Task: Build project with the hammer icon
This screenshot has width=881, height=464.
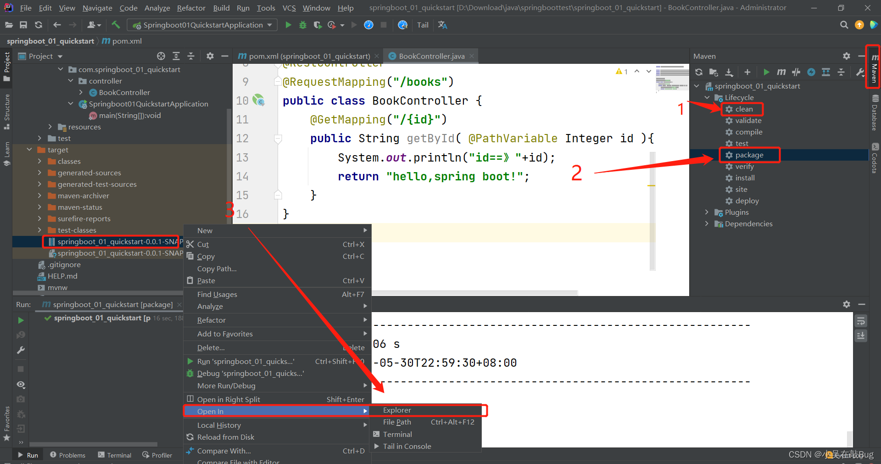Action: pos(116,25)
